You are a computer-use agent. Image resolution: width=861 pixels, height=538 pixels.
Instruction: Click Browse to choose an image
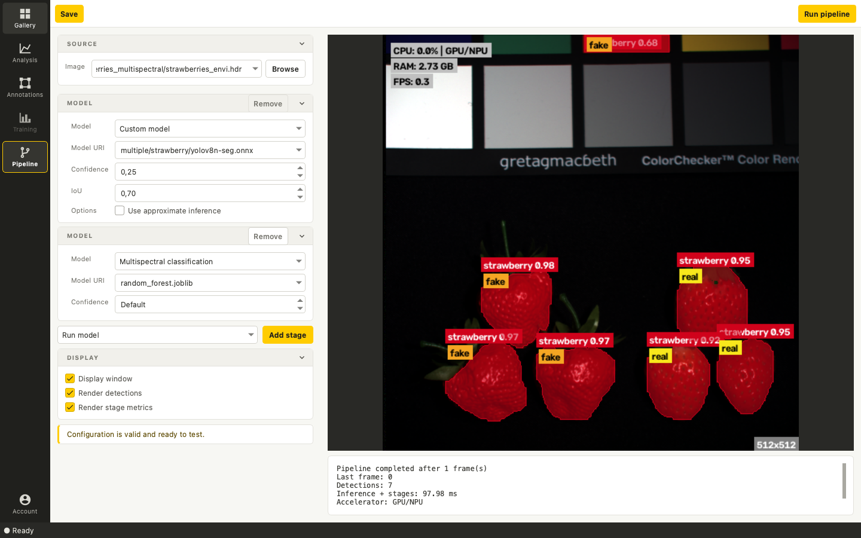click(x=285, y=69)
